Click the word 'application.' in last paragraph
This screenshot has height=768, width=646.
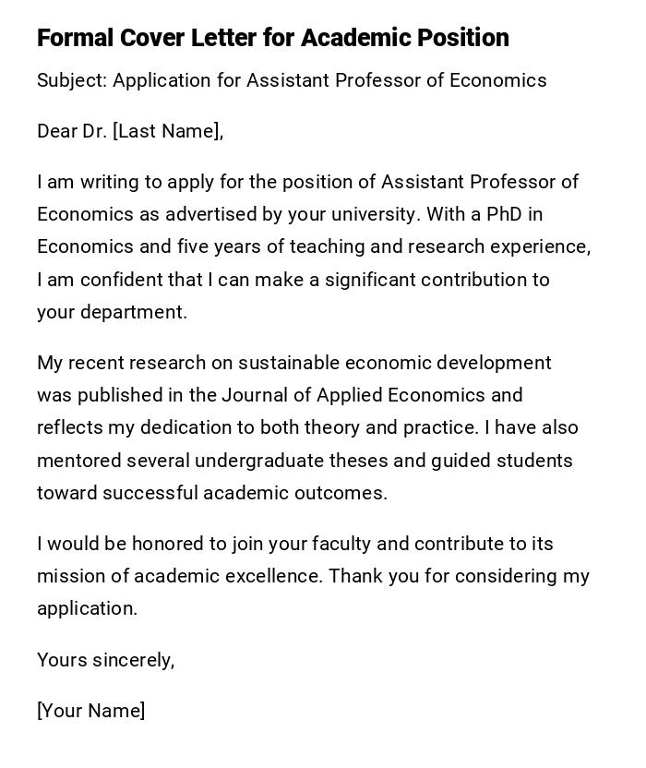[87, 608]
